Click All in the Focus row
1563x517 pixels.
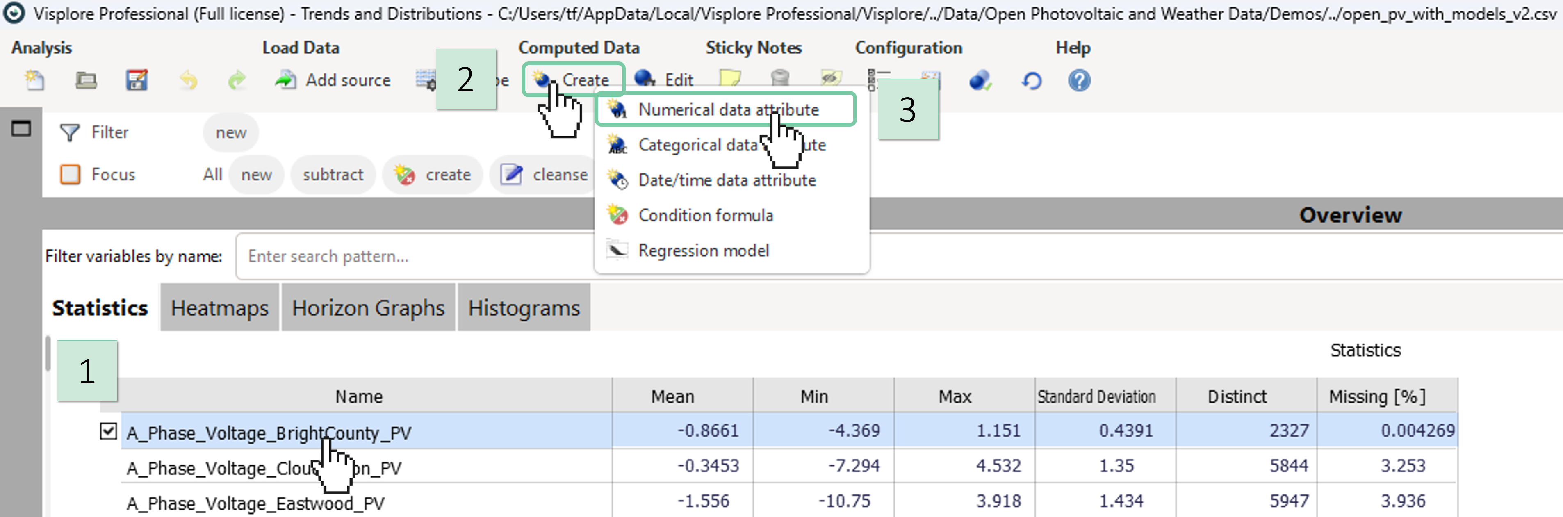(x=212, y=175)
